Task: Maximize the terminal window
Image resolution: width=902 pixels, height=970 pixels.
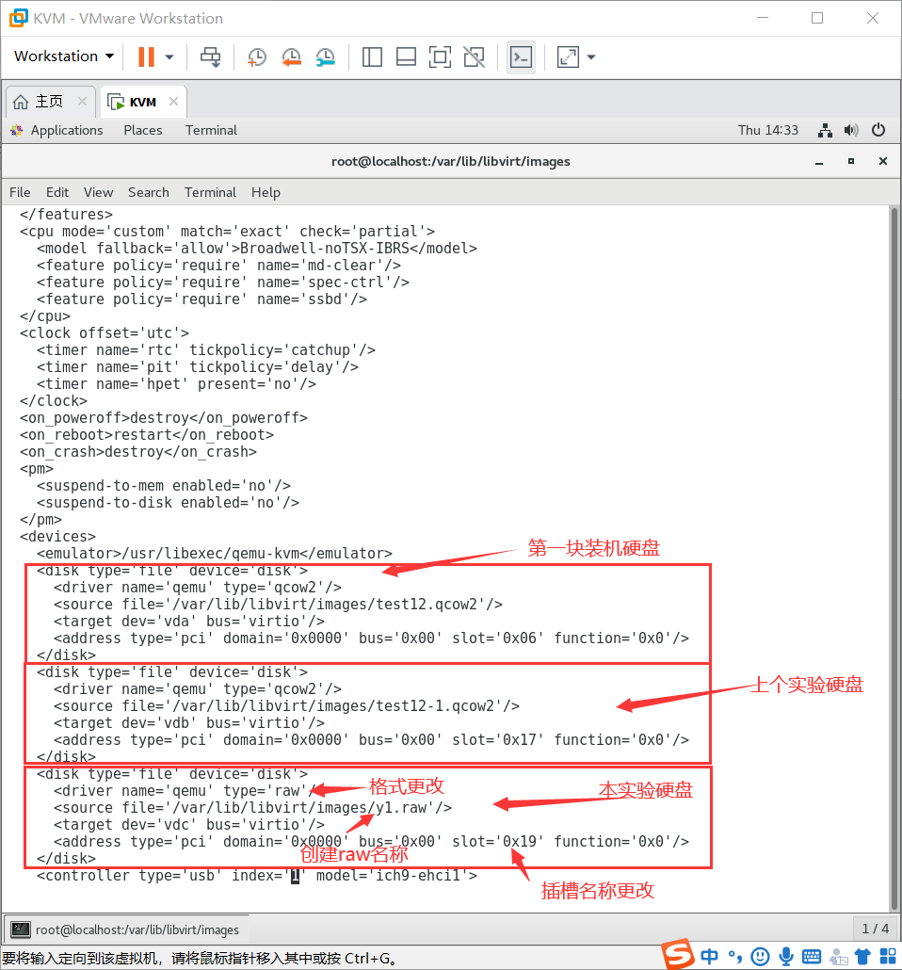Action: [851, 161]
